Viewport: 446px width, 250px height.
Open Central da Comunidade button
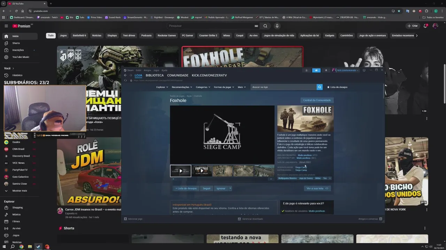[317, 100]
